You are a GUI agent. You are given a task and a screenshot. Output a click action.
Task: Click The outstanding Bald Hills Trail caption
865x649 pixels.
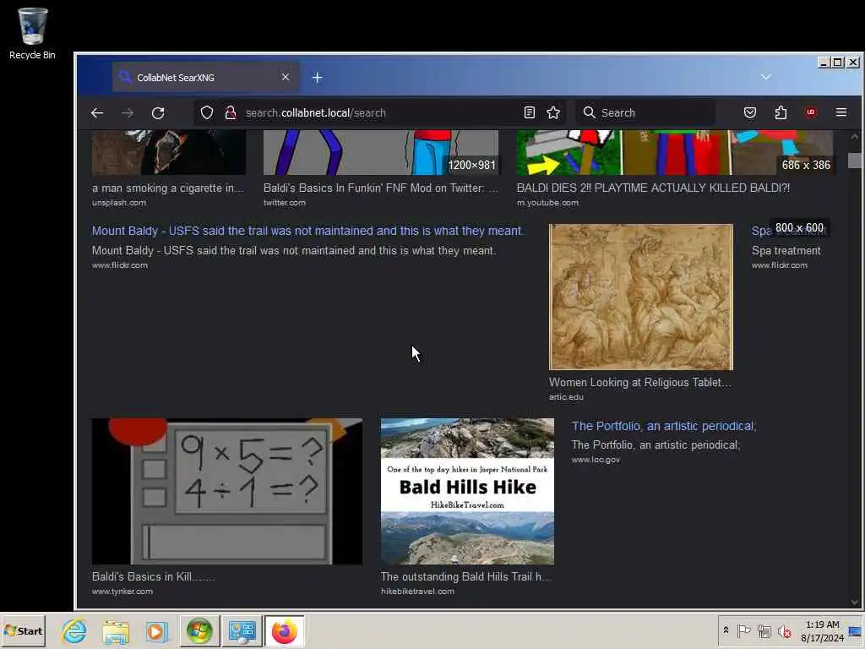465,576
